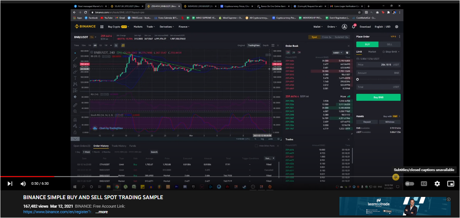Expand the Stop-limit order dropdown
This screenshot has height=218, width=460.
(x=391, y=52)
